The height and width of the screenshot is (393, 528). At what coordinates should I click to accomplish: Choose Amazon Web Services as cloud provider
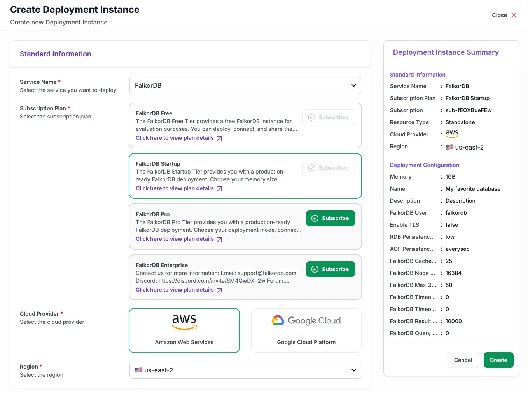[184, 330]
